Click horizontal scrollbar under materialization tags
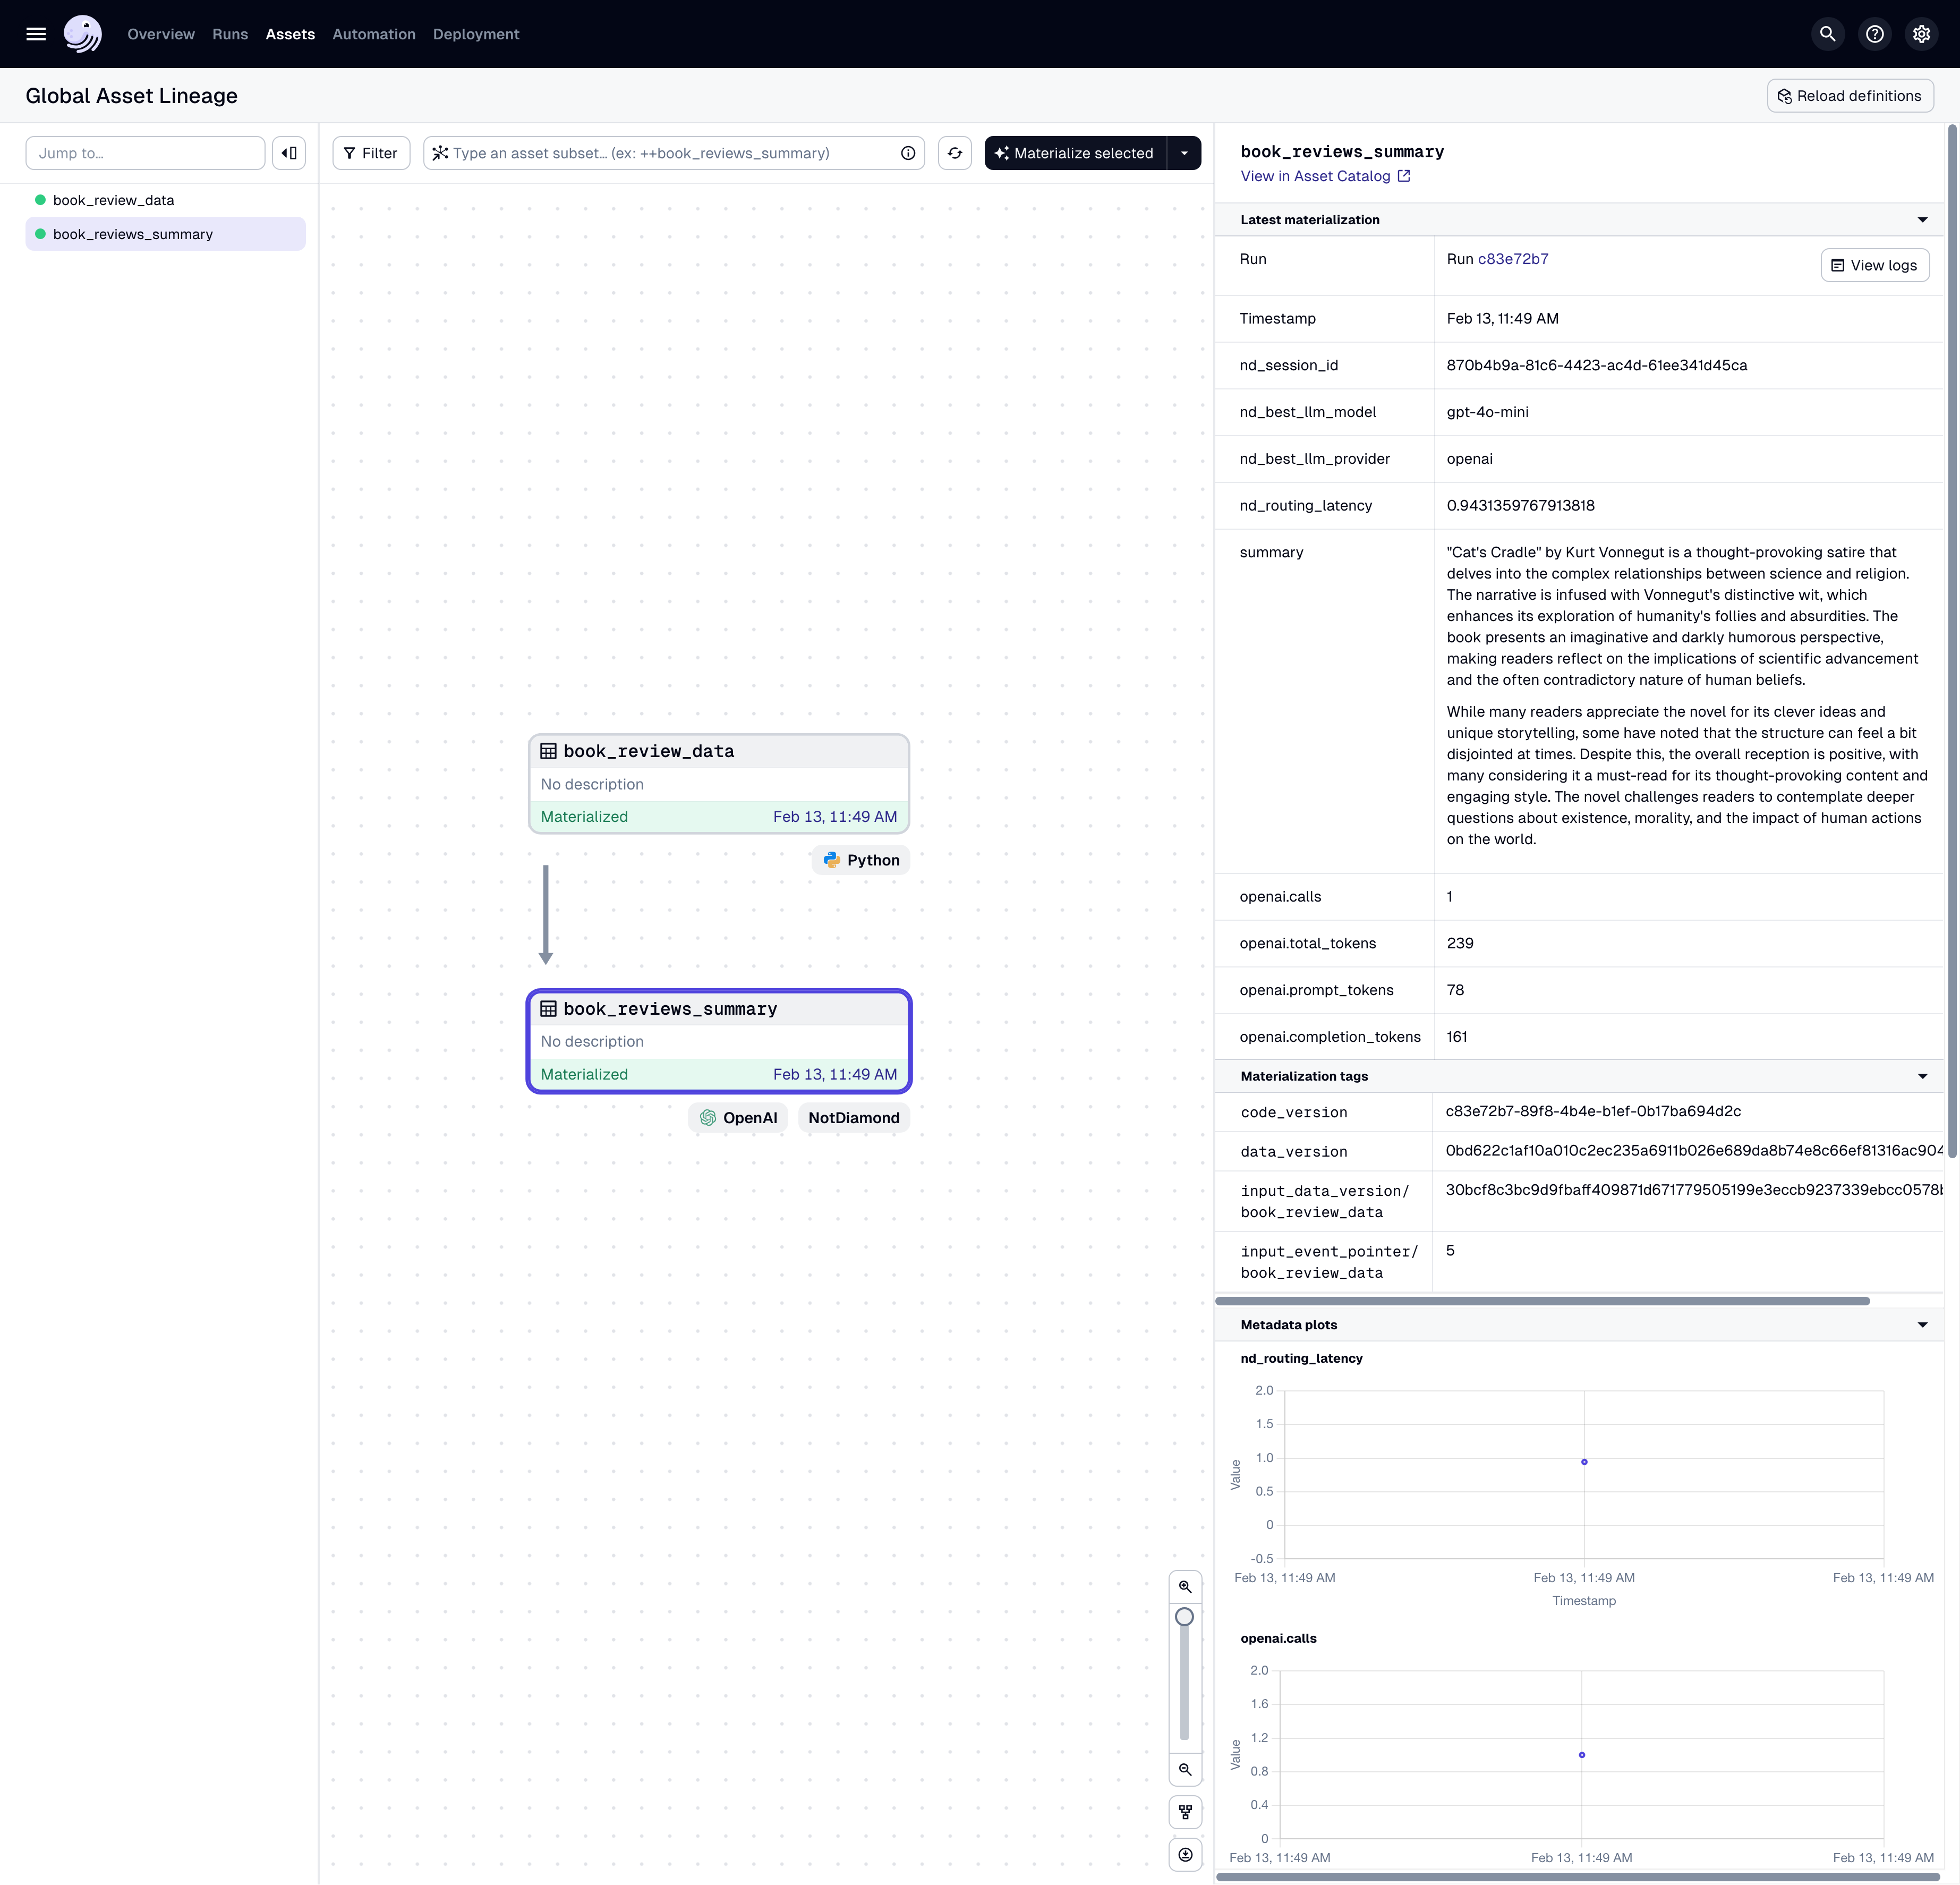This screenshot has width=1960, height=1885. [x=1542, y=1301]
